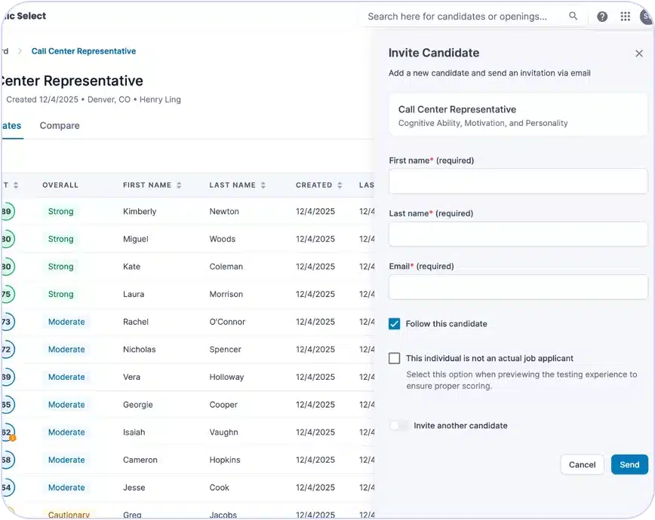The height and width of the screenshot is (520, 655).
Task: Select first name Miguel
Action: (x=135, y=239)
